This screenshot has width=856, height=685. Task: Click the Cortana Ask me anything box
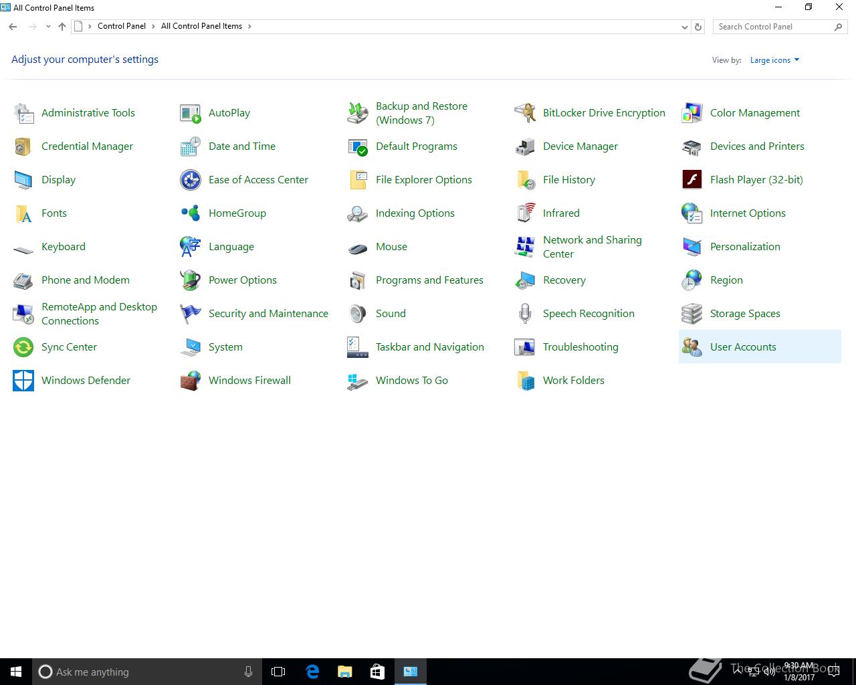(146, 672)
